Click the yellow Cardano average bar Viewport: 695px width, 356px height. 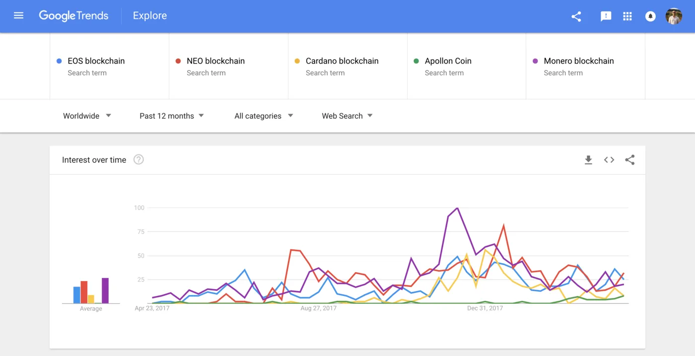coord(91,299)
